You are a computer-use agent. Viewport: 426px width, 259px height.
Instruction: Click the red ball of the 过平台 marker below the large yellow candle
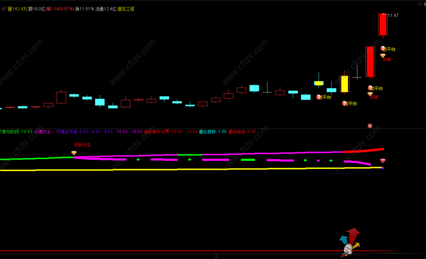coord(344,103)
